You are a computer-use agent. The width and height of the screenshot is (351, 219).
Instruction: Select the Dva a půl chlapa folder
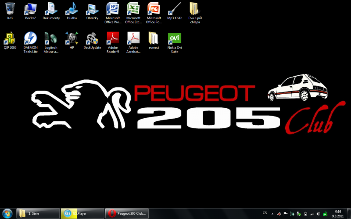pyautogui.click(x=194, y=9)
